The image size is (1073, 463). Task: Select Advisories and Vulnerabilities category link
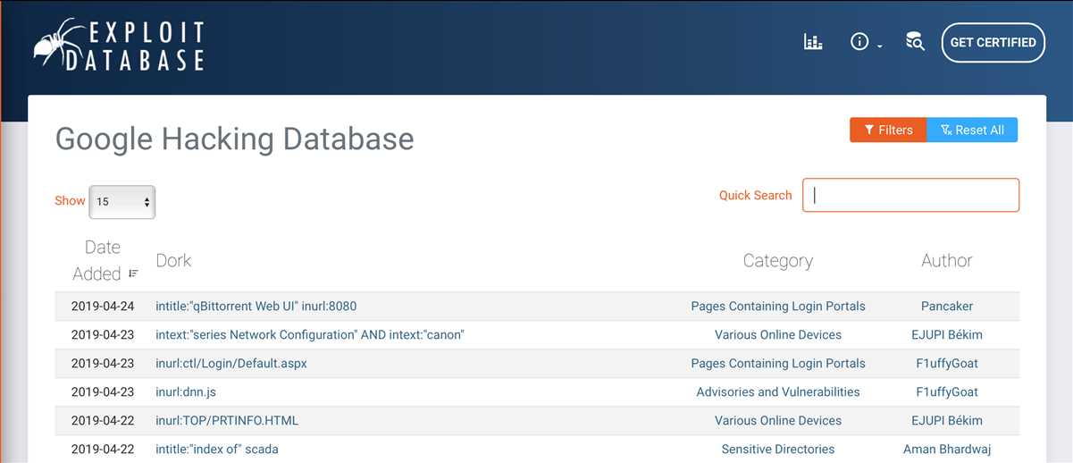pyautogui.click(x=777, y=392)
